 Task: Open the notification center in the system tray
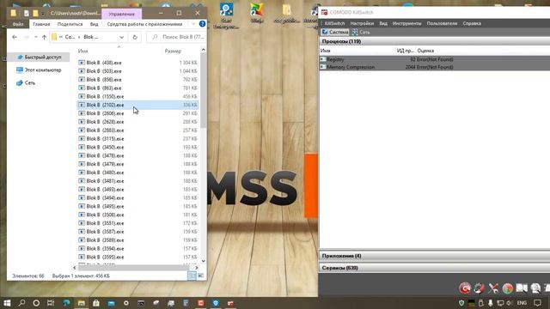click(537, 303)
